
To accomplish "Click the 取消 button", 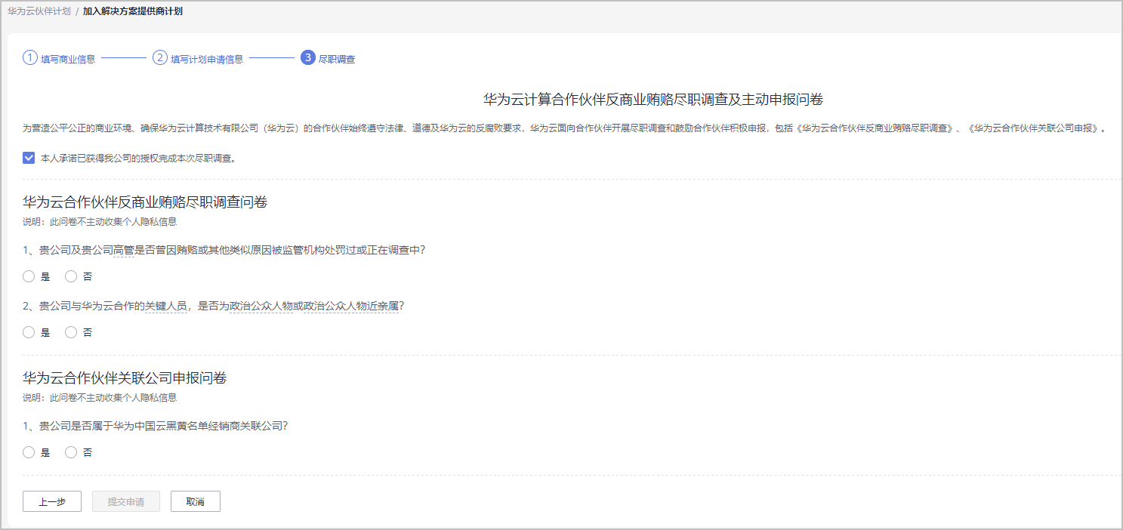I will (x=196, y=501).
